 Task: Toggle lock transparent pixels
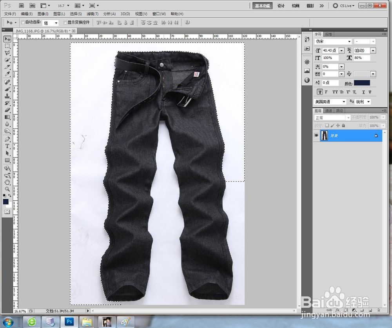coord(327,126)
